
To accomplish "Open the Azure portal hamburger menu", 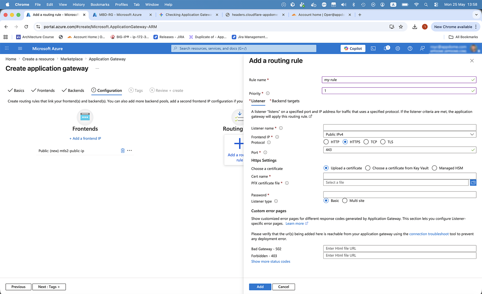I will pyautogui.click(x=20, y=48).
